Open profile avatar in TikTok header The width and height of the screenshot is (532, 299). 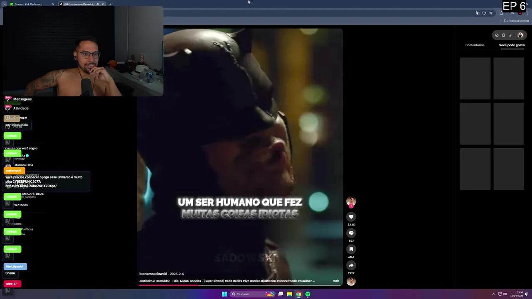(x=520, y=35)
